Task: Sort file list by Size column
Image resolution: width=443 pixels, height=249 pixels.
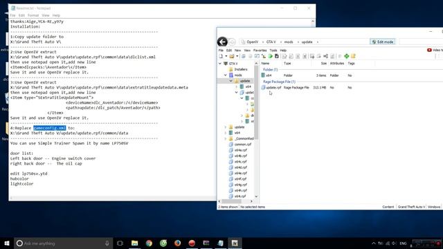Action: point(323,64)
